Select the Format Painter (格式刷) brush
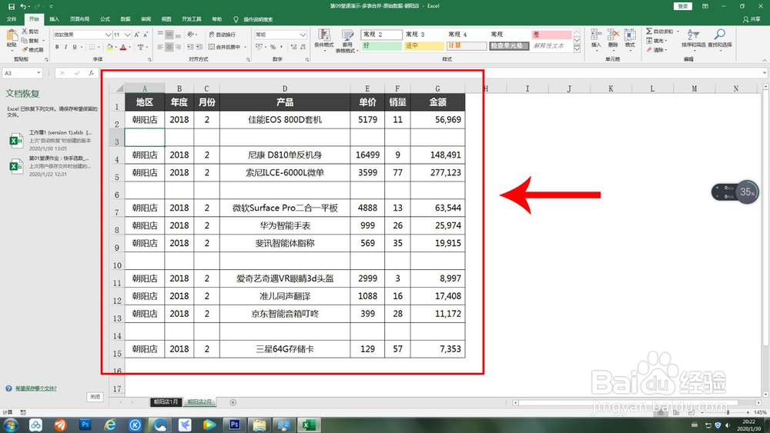Viewport: 770px width, 433px height. (x=25, y=49)
